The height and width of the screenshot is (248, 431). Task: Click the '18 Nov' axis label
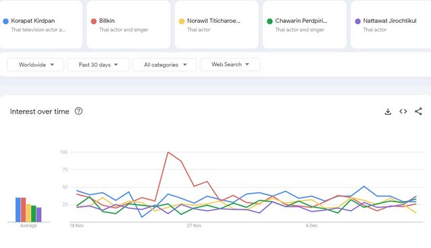coord(77,226)
